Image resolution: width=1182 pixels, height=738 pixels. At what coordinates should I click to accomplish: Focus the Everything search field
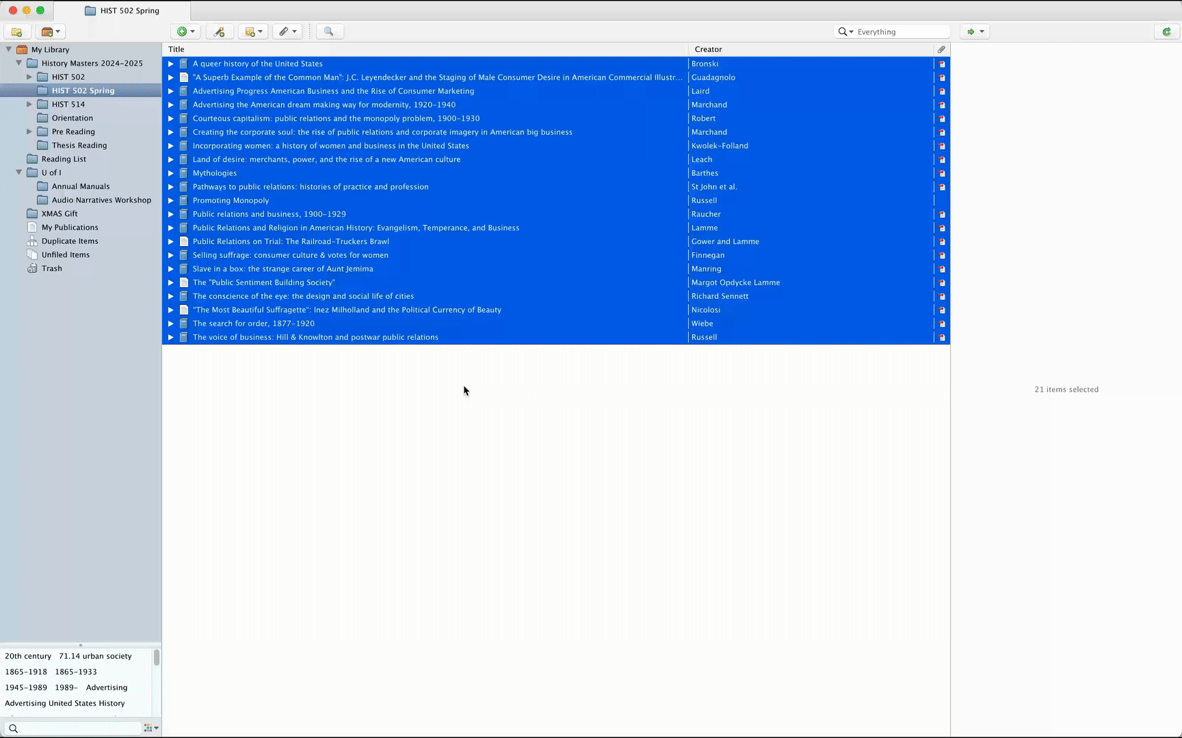tap(902, 31)
